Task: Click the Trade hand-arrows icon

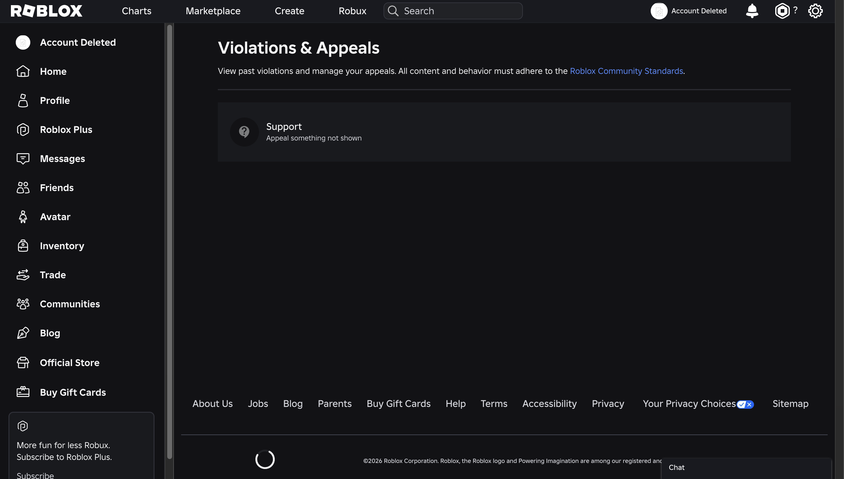Action: tap(23, 275)
